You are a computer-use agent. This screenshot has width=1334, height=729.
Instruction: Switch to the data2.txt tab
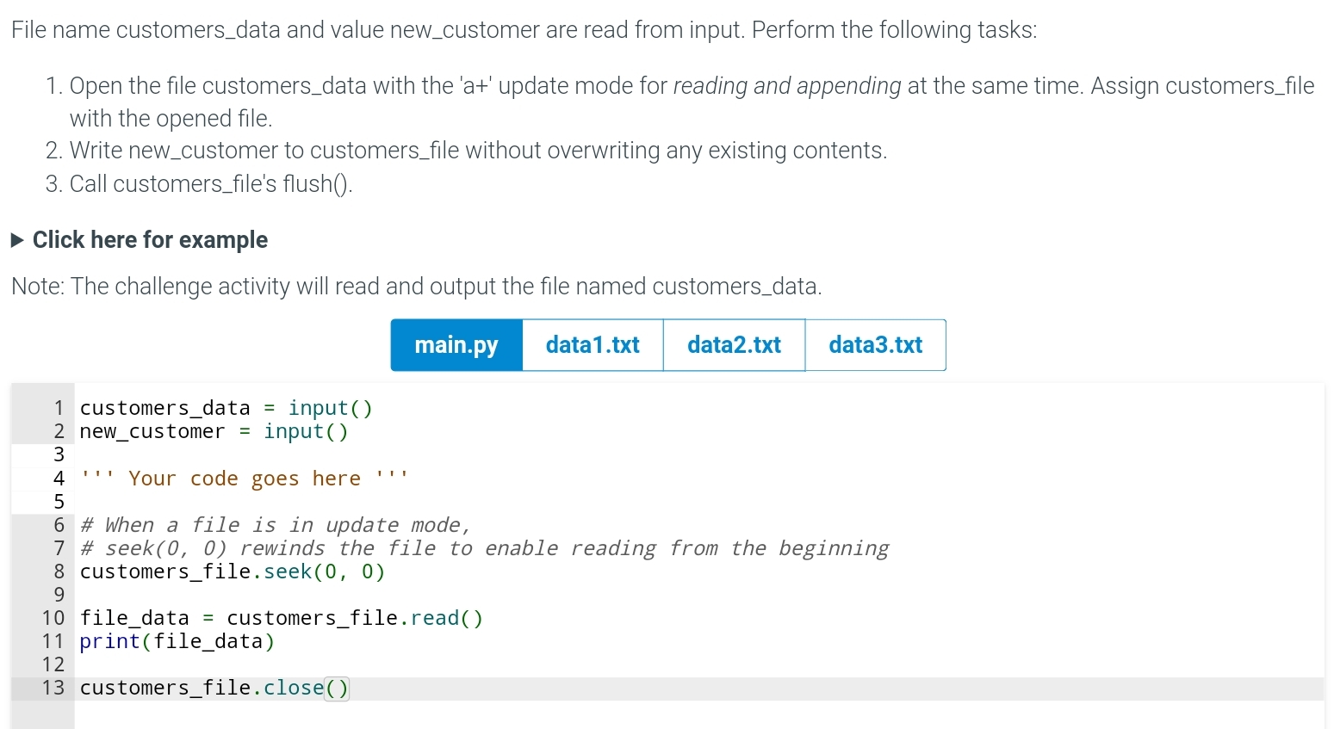click(x=733, y=344)
